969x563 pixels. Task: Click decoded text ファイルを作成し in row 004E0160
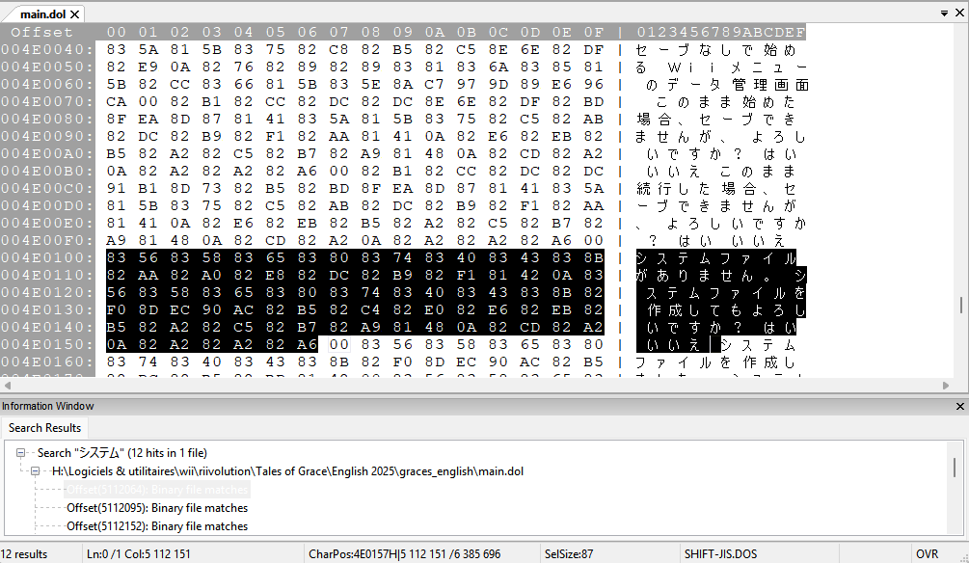pyautogui.click(x=716, y=362)
